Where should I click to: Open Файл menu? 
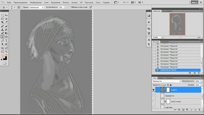pyautogui.click(x=9, y=3)
